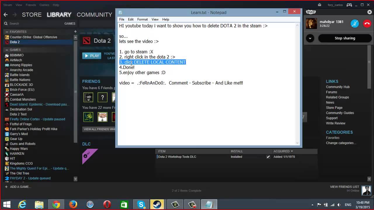Open GAMES filter dropdown beside search
The image size is (374, 210).
(70, 24)
